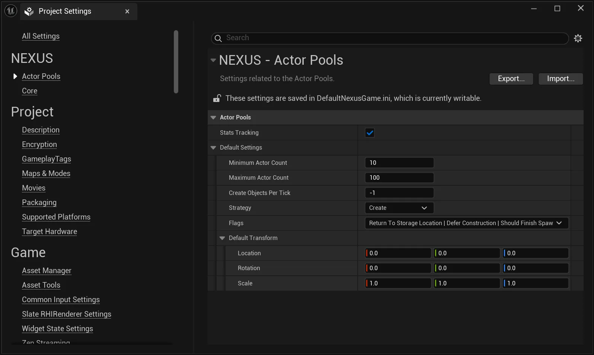Screen dimensions: 594x355
Task: Click the writable lock icon
Action: [217, 98]
